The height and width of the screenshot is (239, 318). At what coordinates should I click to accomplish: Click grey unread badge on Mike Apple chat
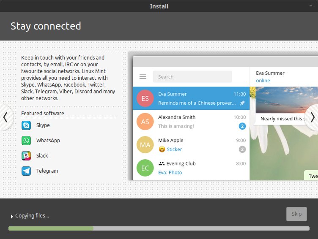click(242, 149)
